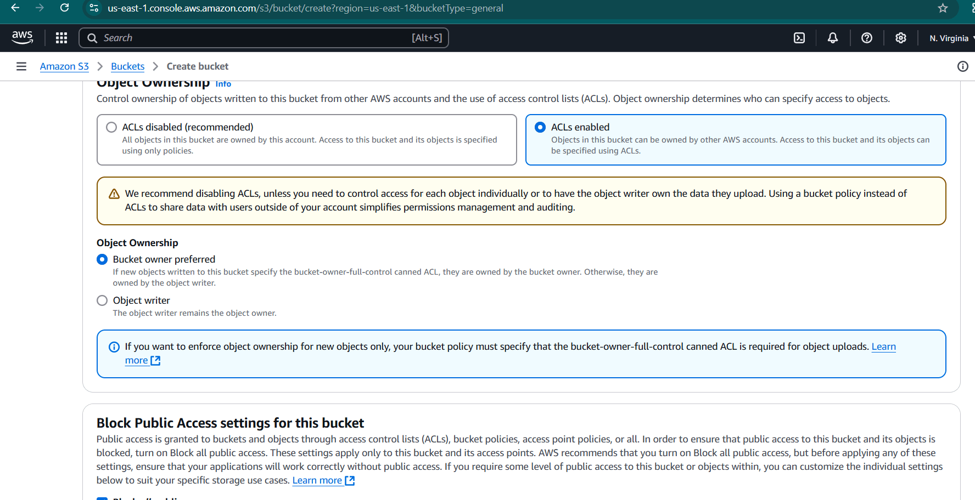The image size is (975, 500).
Task: Click the browser address bar URL
Action: tap(305, 8)
